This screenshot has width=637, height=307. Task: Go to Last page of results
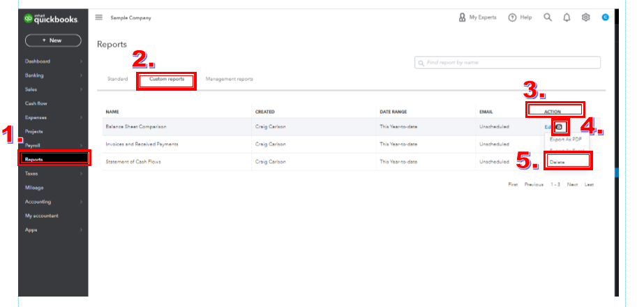point(589,185)
